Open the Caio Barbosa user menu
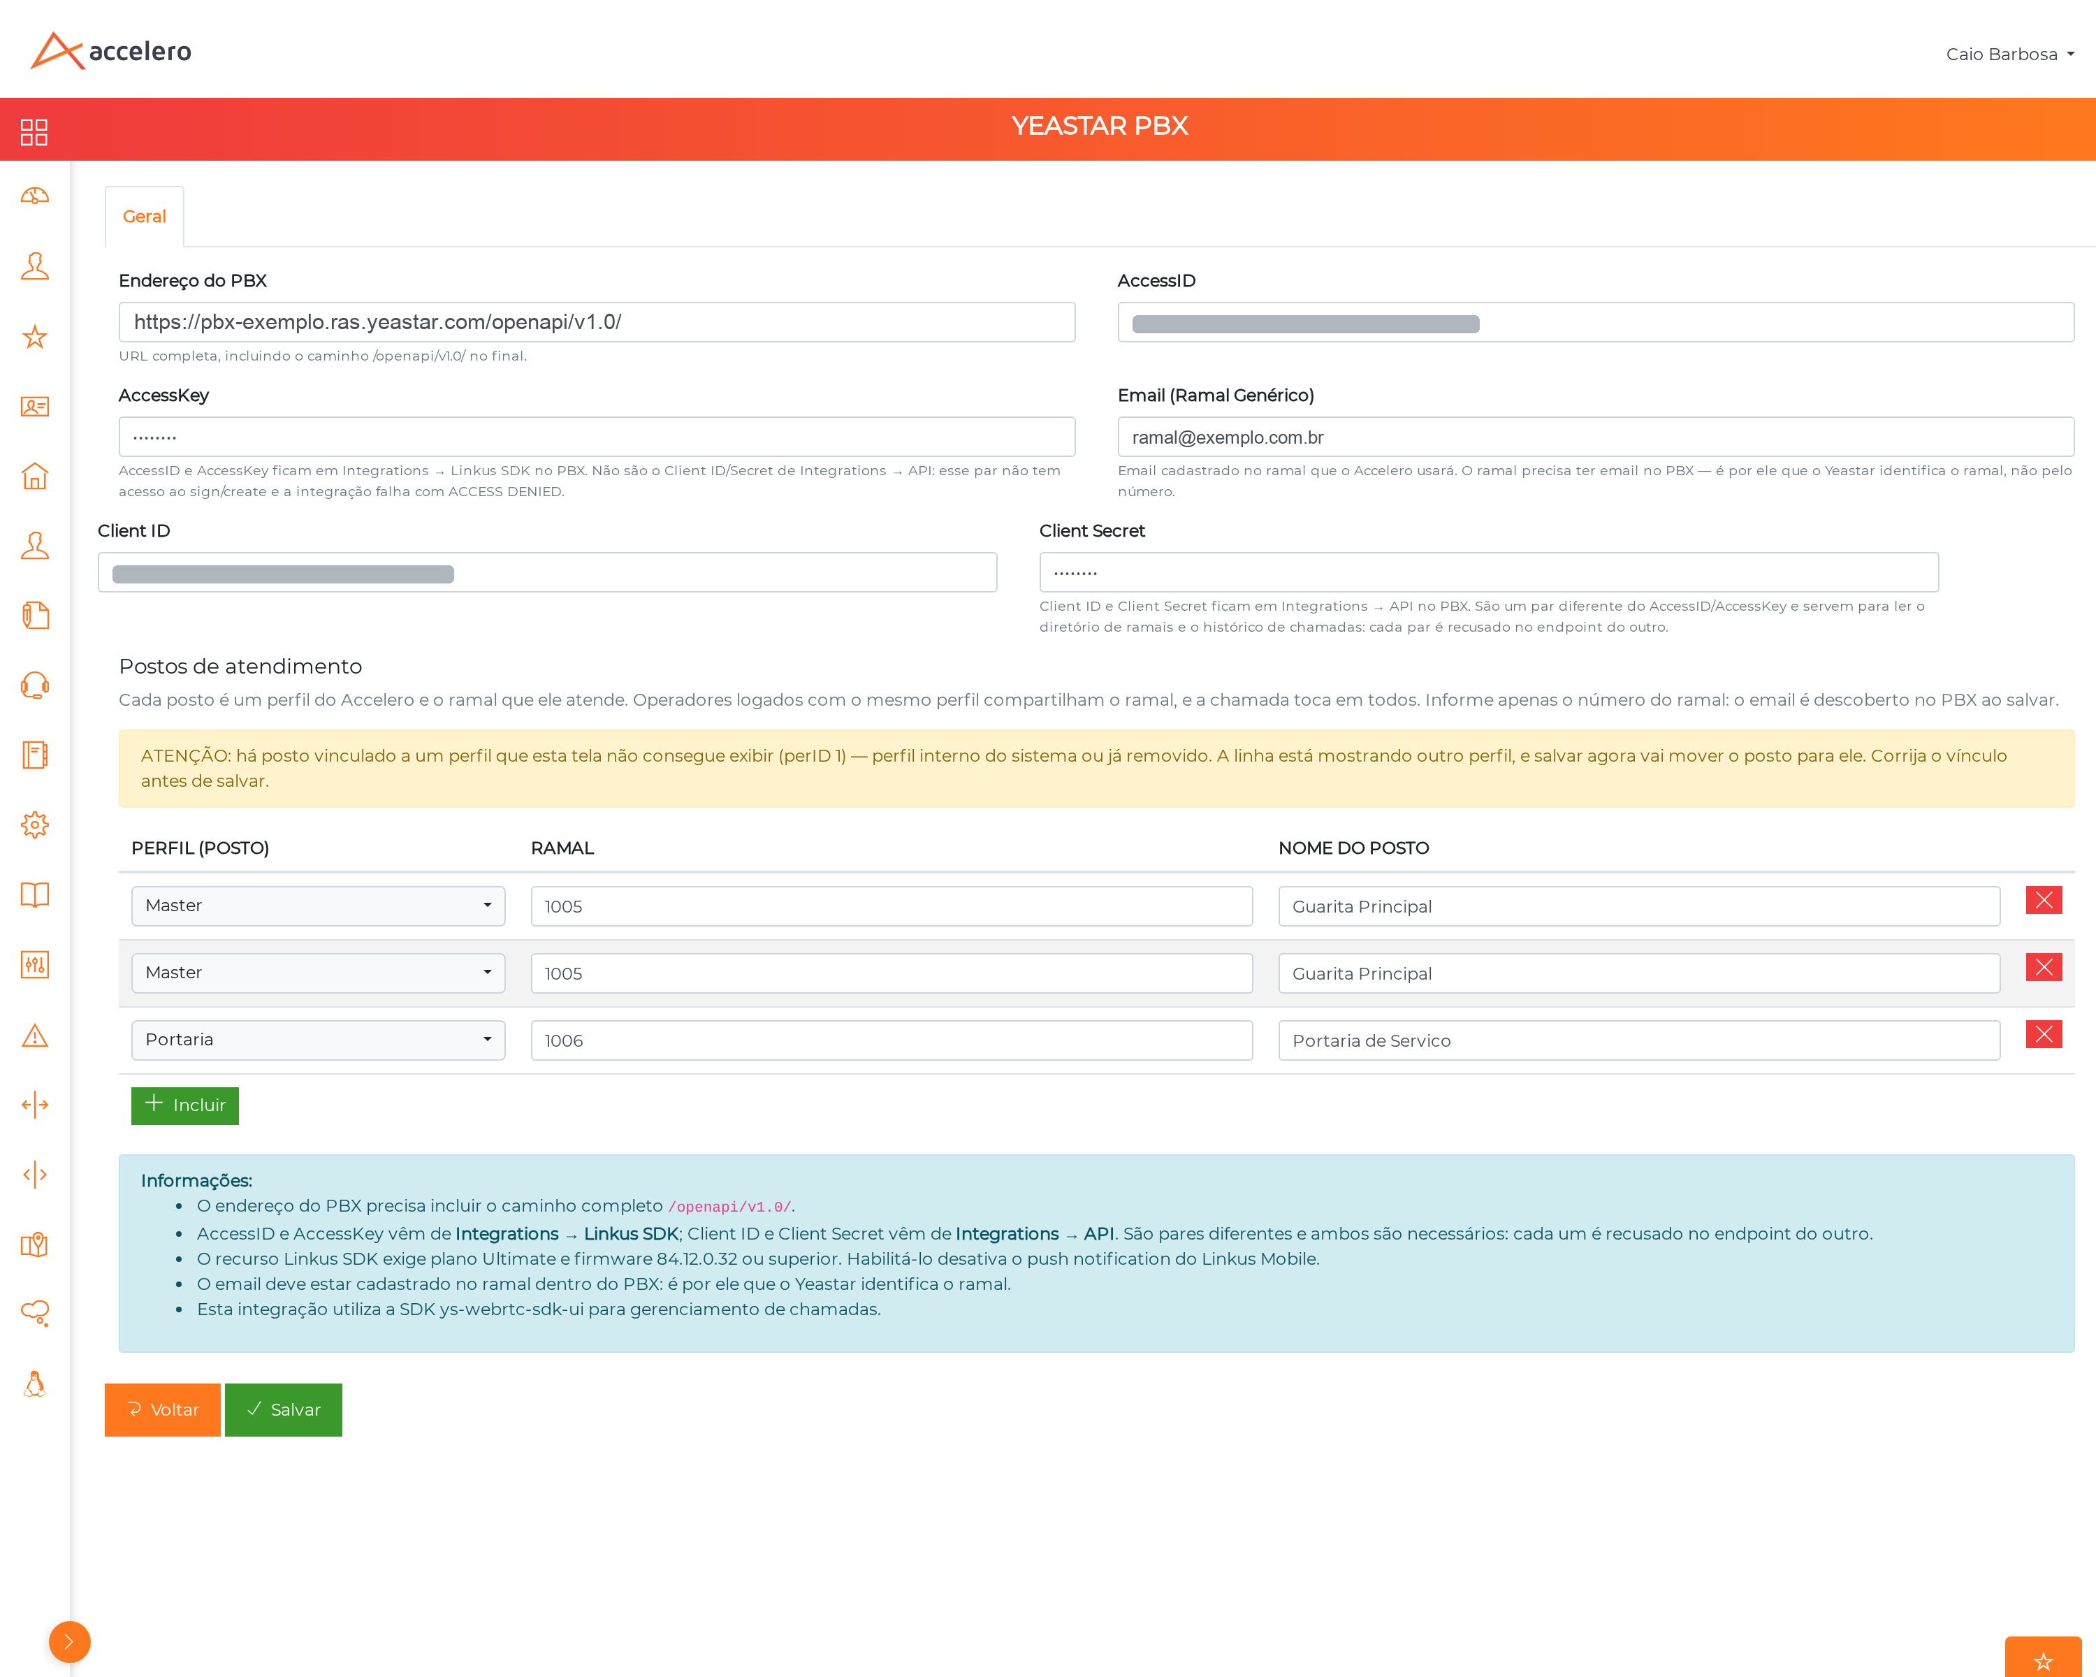This screenshot has width=2096, height=1677. coord(2009,55)
